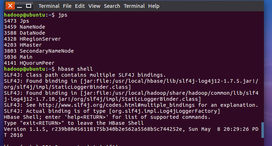Click the SecondaryNameNode process line
Image resolution: width=272 pixels, height=146 pixels.
pyautogui.click(x=39, y=51)
